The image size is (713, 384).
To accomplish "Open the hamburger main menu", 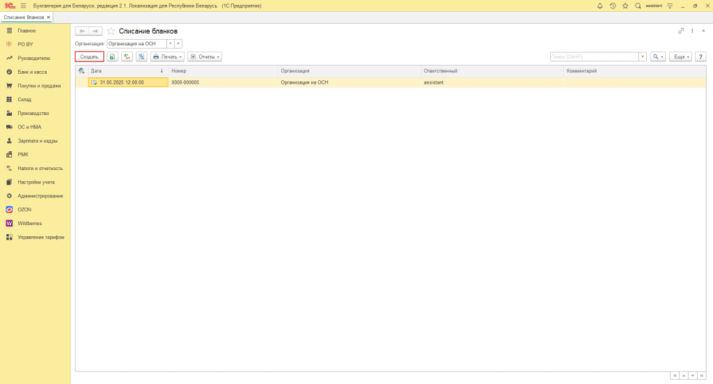I will 23,6.
